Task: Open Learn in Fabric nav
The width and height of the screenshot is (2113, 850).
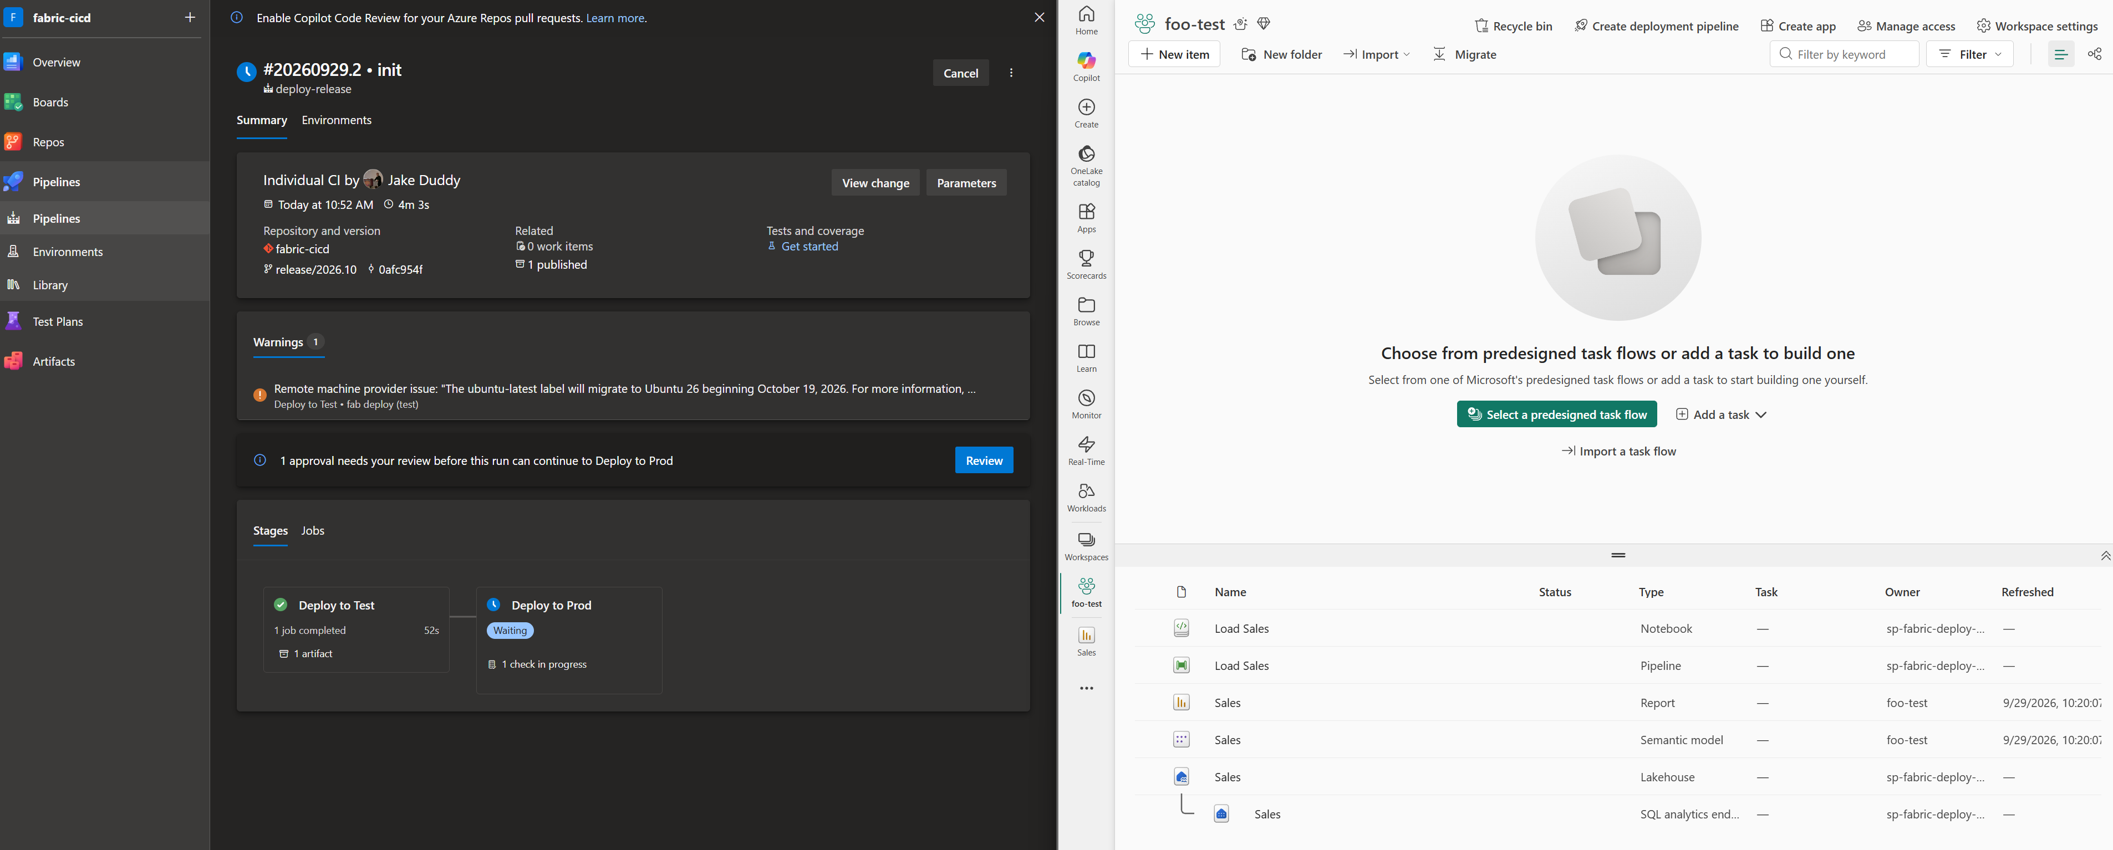Action: click(1086, 359)
